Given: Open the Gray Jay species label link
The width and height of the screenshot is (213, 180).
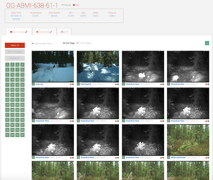Looking at the screenshot, I should pyautogui.click(x=39, y=84).
